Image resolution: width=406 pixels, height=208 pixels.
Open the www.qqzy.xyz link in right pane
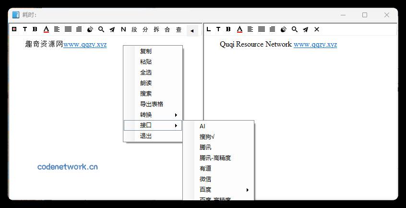[315, 45]
